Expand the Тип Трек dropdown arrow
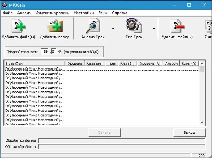The height and width of the screenshot is (158, 212). [154, 29]
